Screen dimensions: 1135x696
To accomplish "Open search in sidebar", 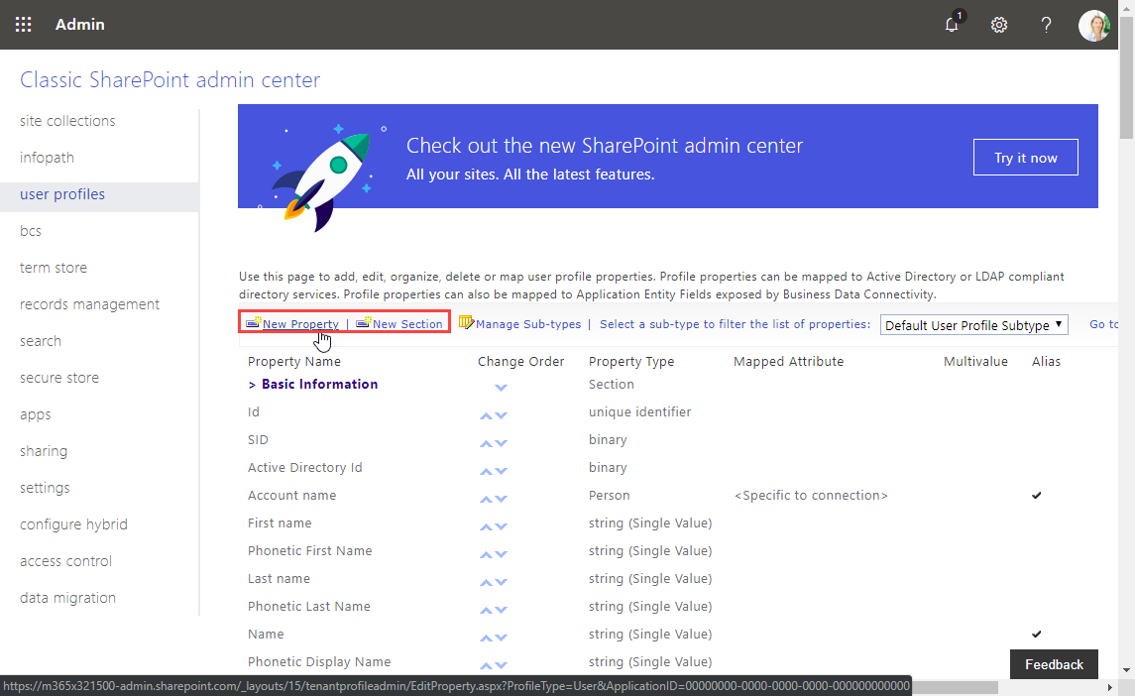I will 41,341.
